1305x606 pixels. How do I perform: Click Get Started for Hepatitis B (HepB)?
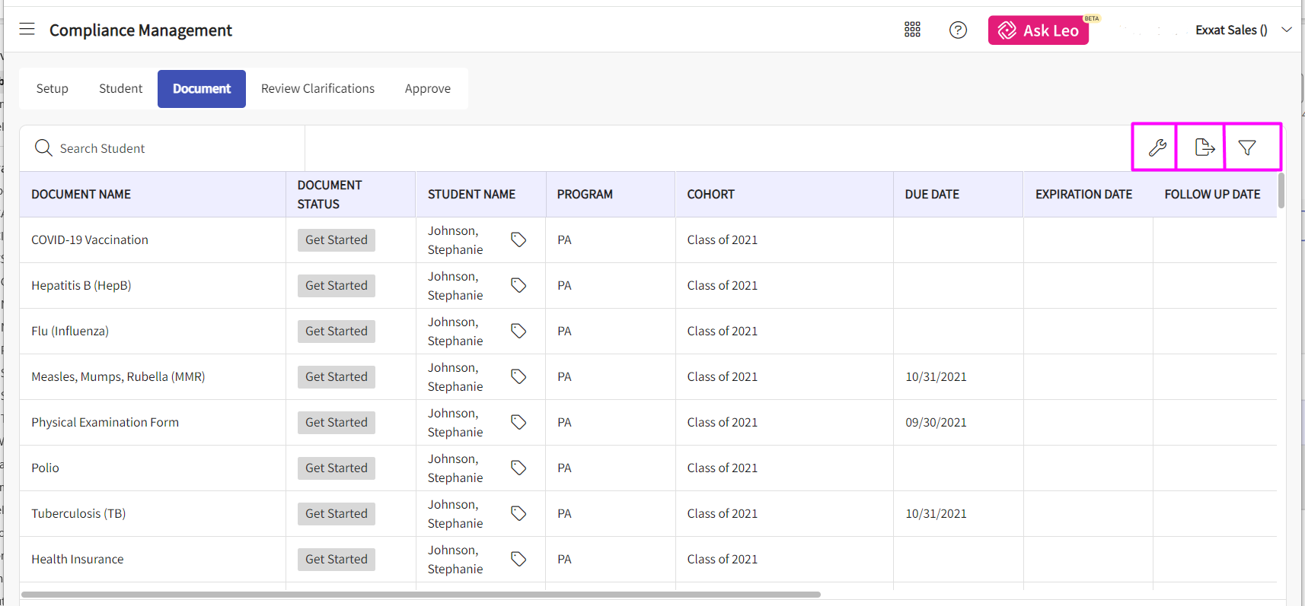pos(336,286)
